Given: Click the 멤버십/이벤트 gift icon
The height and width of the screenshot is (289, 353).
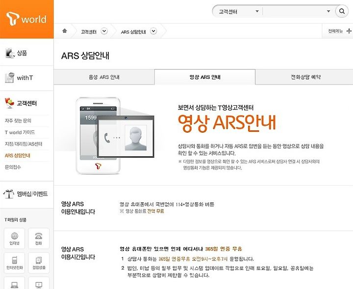Looking at the screenshot, I should click(x=9, y=193).
